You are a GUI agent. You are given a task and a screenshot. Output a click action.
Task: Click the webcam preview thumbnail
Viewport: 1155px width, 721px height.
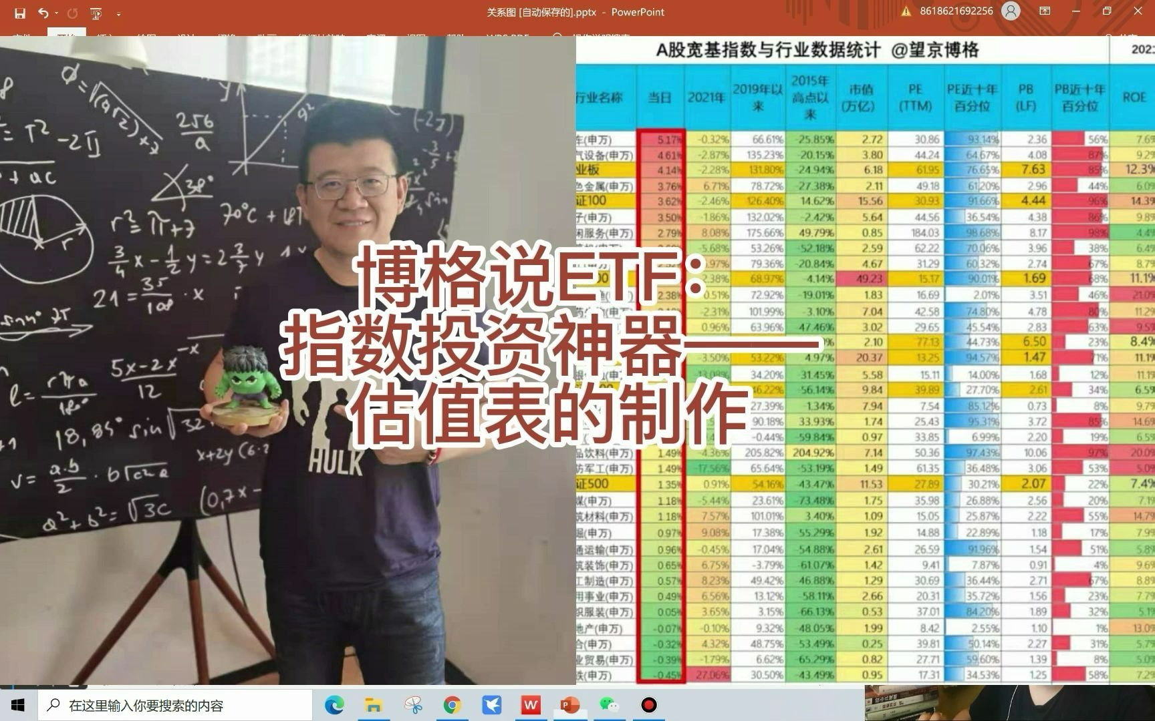(1009, 703)
